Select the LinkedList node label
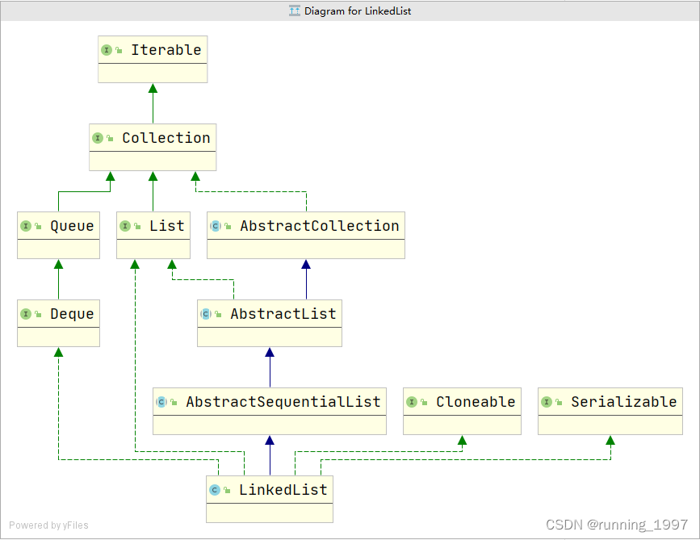The height and width of the screenshot is (540, 700). (x=283, y=490)
